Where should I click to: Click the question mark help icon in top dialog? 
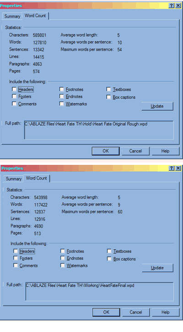172,5
